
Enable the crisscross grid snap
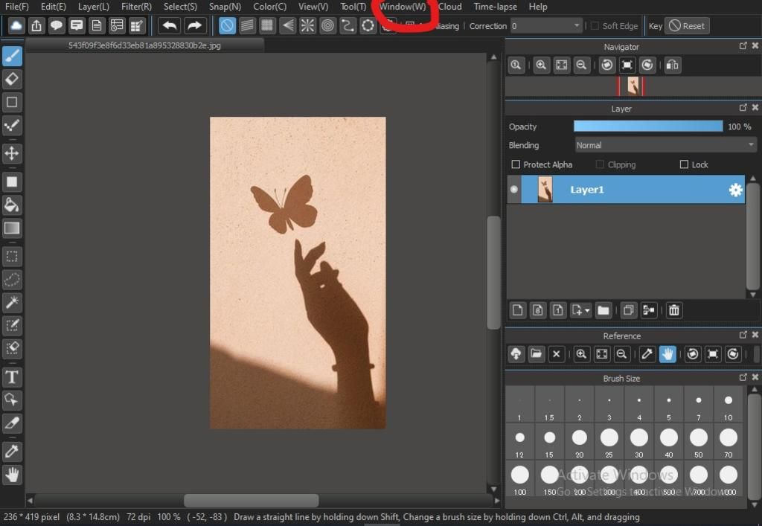point(267,26)
